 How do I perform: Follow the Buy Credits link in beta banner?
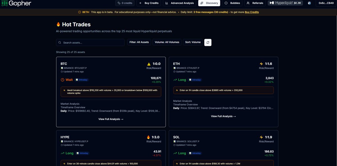pos(252,12)
